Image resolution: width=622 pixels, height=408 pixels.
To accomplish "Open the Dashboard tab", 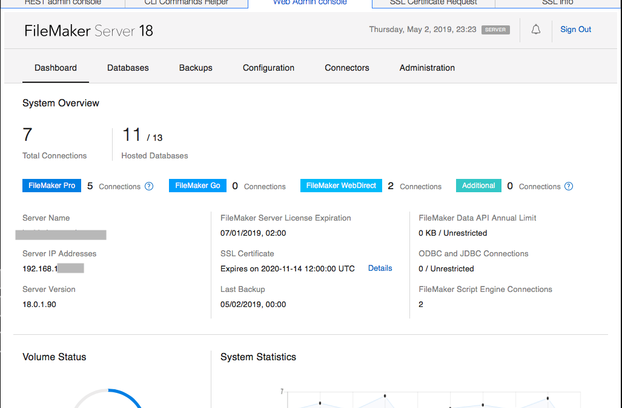I will (56, 68).
